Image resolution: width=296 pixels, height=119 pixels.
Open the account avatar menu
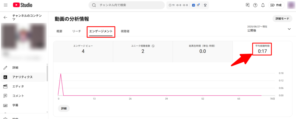pos(290,5)
